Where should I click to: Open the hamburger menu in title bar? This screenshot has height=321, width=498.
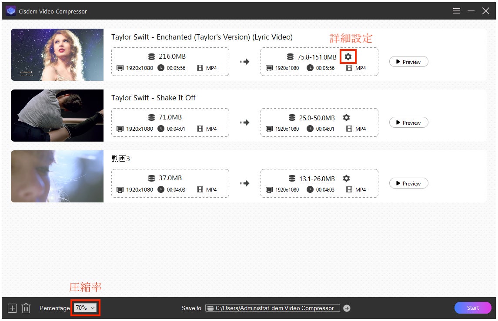click(456, 11)
